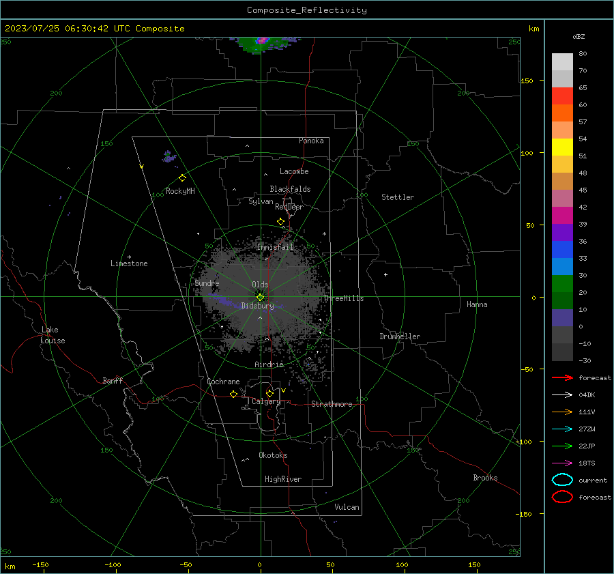Click the purple echo north of RockyMH

[x=169, y=157]
